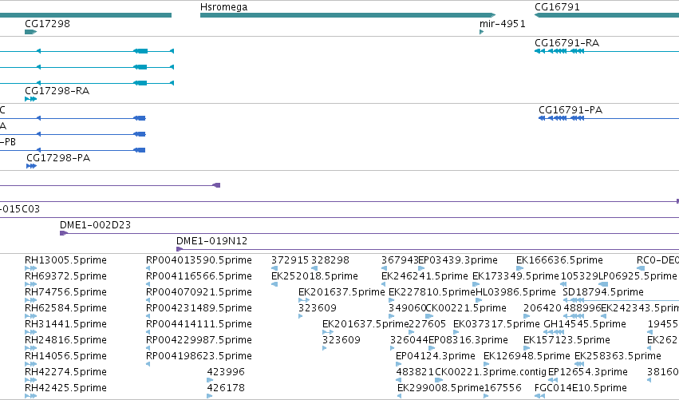Click the EP04124.3prime label

click(436, 356)
